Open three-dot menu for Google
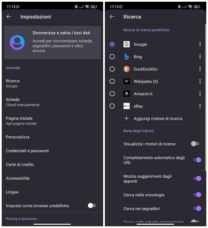 (x=200, y=44)
